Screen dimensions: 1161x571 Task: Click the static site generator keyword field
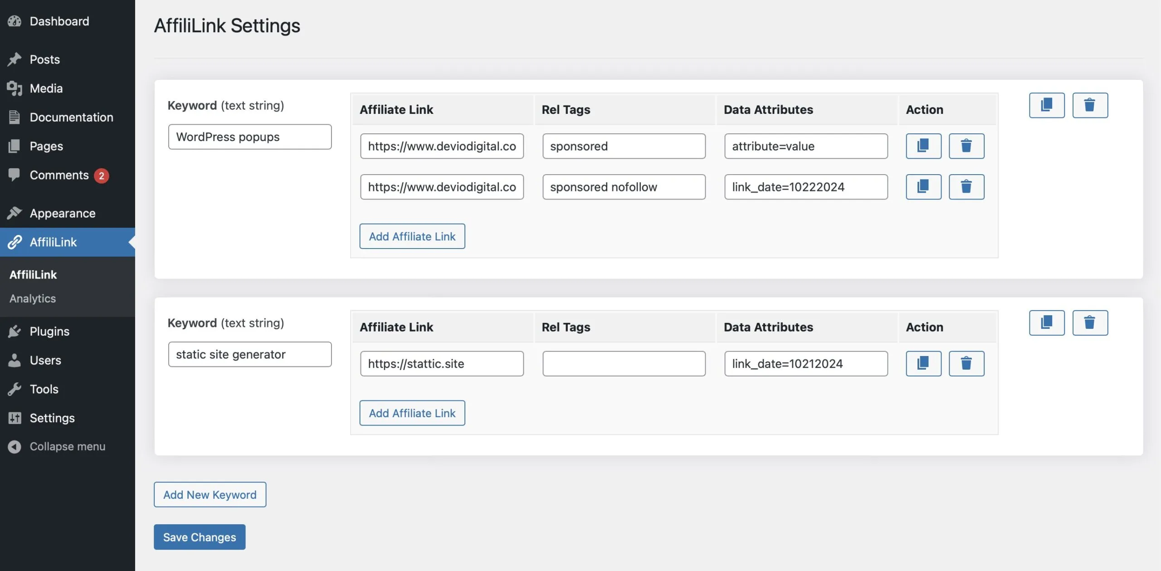point(249,354)
